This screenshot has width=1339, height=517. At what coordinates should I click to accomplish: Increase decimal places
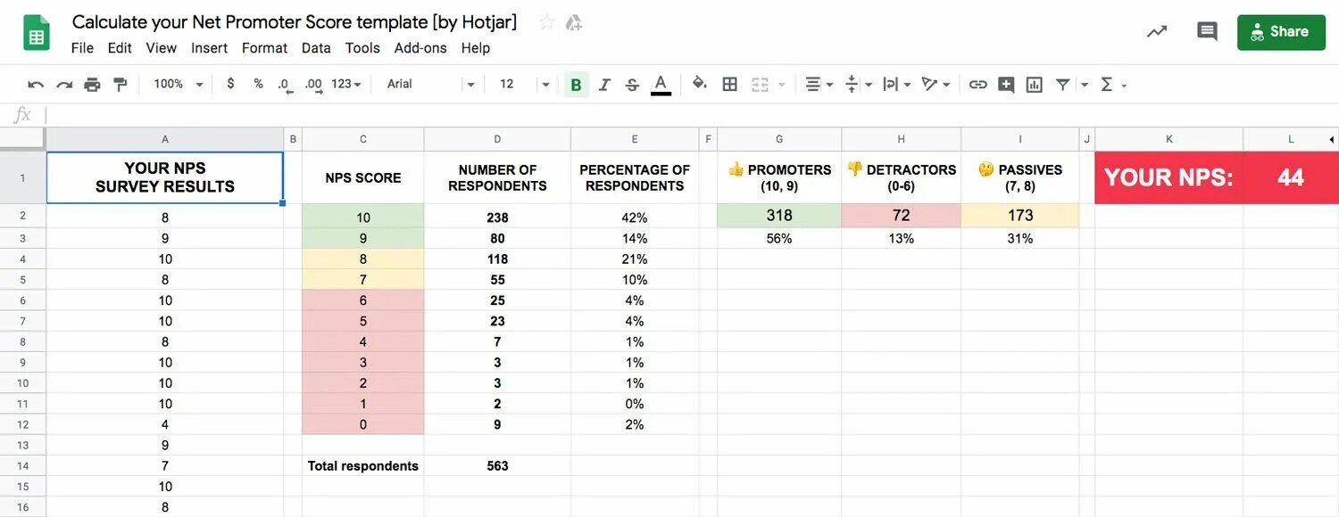coord(313,84)
